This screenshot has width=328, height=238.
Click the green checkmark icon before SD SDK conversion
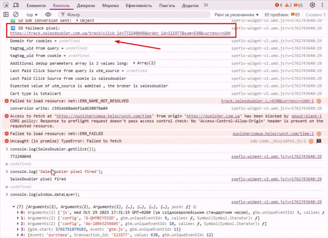point(13,20)
